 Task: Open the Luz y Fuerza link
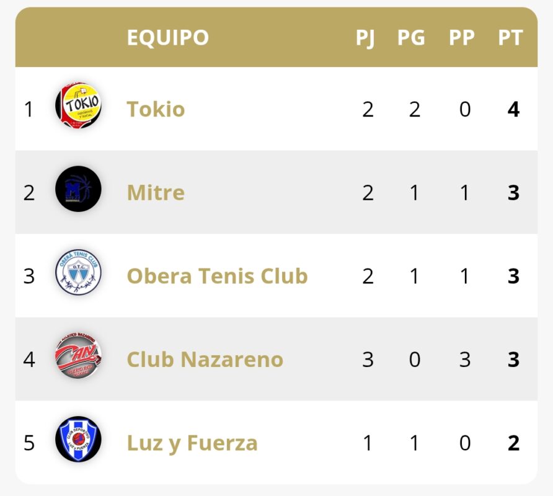click(x=192, y=443)
